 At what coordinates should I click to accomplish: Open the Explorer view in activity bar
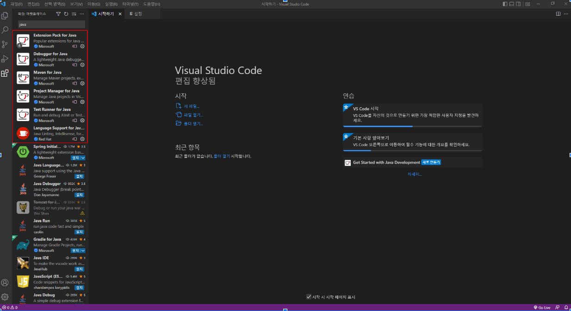click(5, 16)
